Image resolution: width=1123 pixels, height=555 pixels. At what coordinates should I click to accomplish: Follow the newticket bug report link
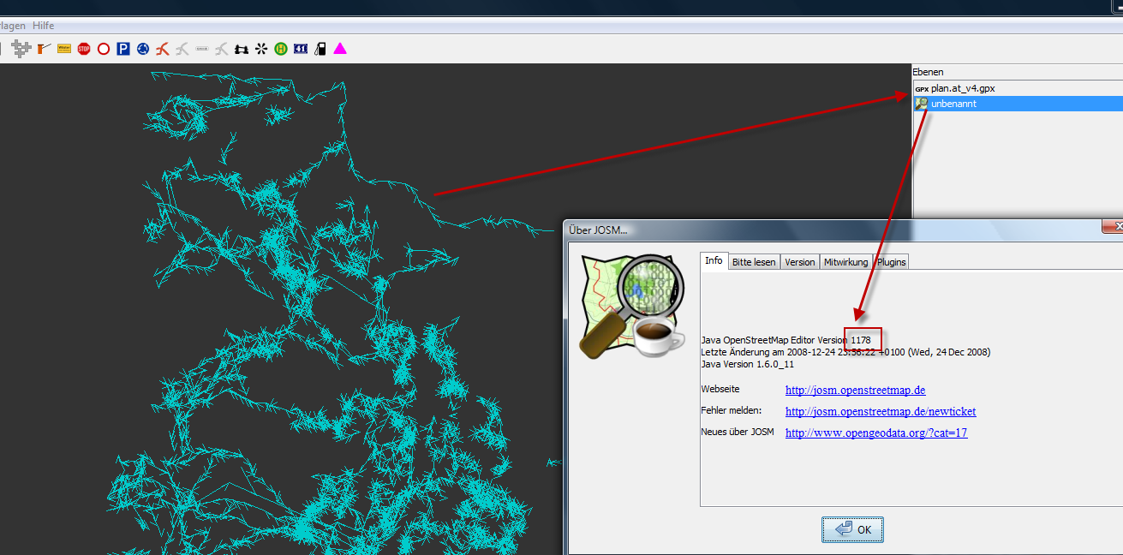(x=881, y=412)
